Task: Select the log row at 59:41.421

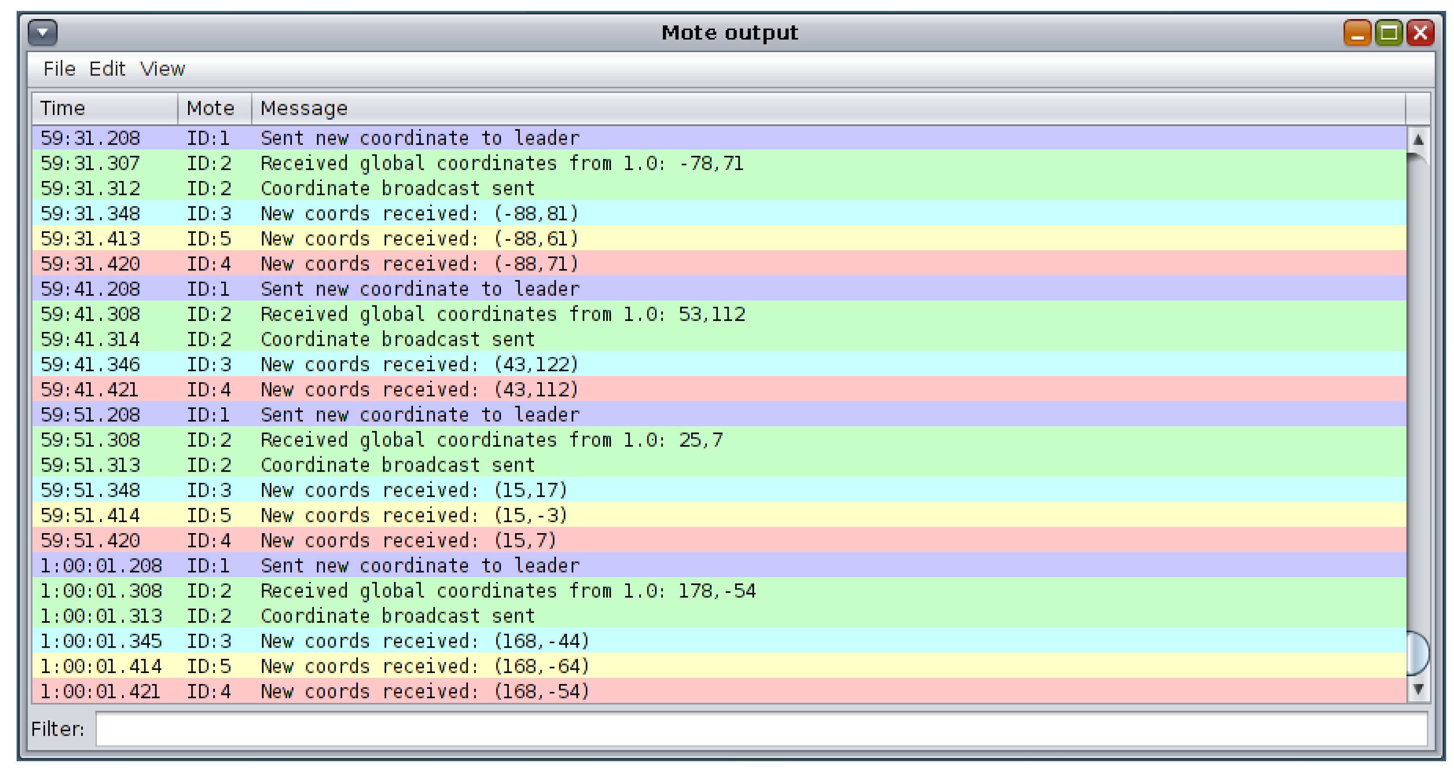Action: (419, 390)
